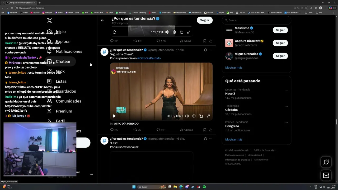Like the post with 918 likes
The image size is (338, 190).
click(x=161, y=130)
